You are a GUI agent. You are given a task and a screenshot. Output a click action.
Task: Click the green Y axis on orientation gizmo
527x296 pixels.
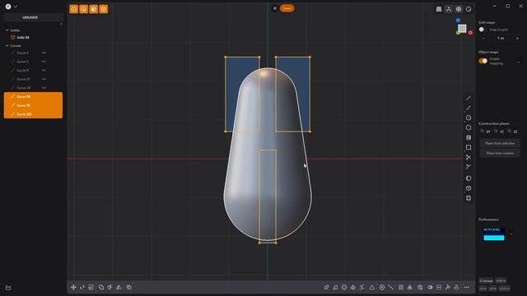pyautogui.click(x=458, y=33)
